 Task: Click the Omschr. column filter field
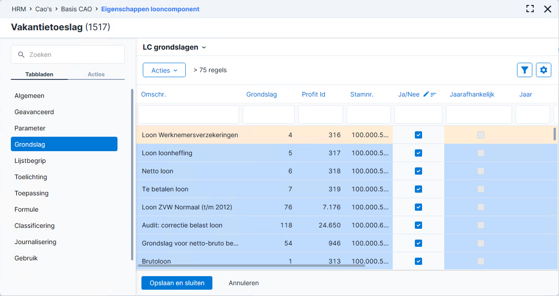click(x=188, y=115)
